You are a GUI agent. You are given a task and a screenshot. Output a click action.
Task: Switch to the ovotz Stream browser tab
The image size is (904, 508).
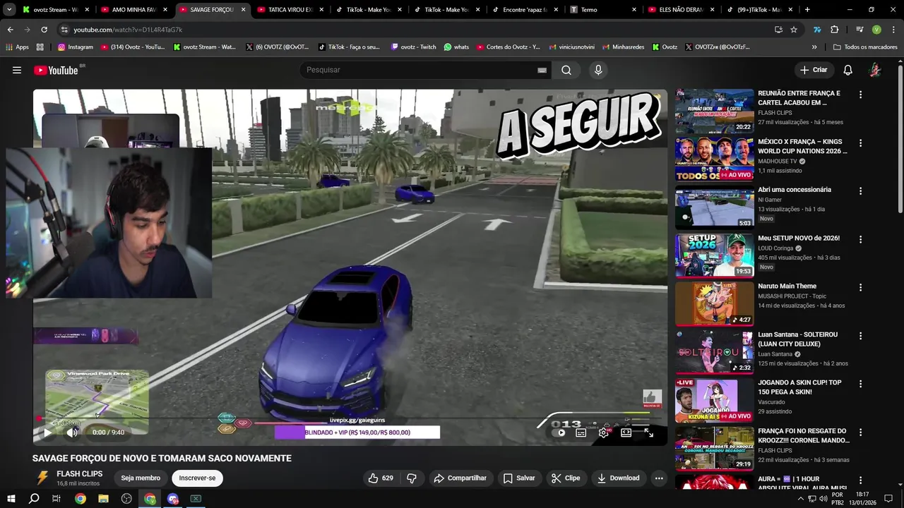tap(54, 10)
